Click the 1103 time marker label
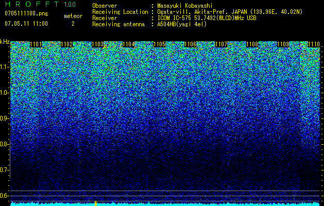 pos(97,44)
